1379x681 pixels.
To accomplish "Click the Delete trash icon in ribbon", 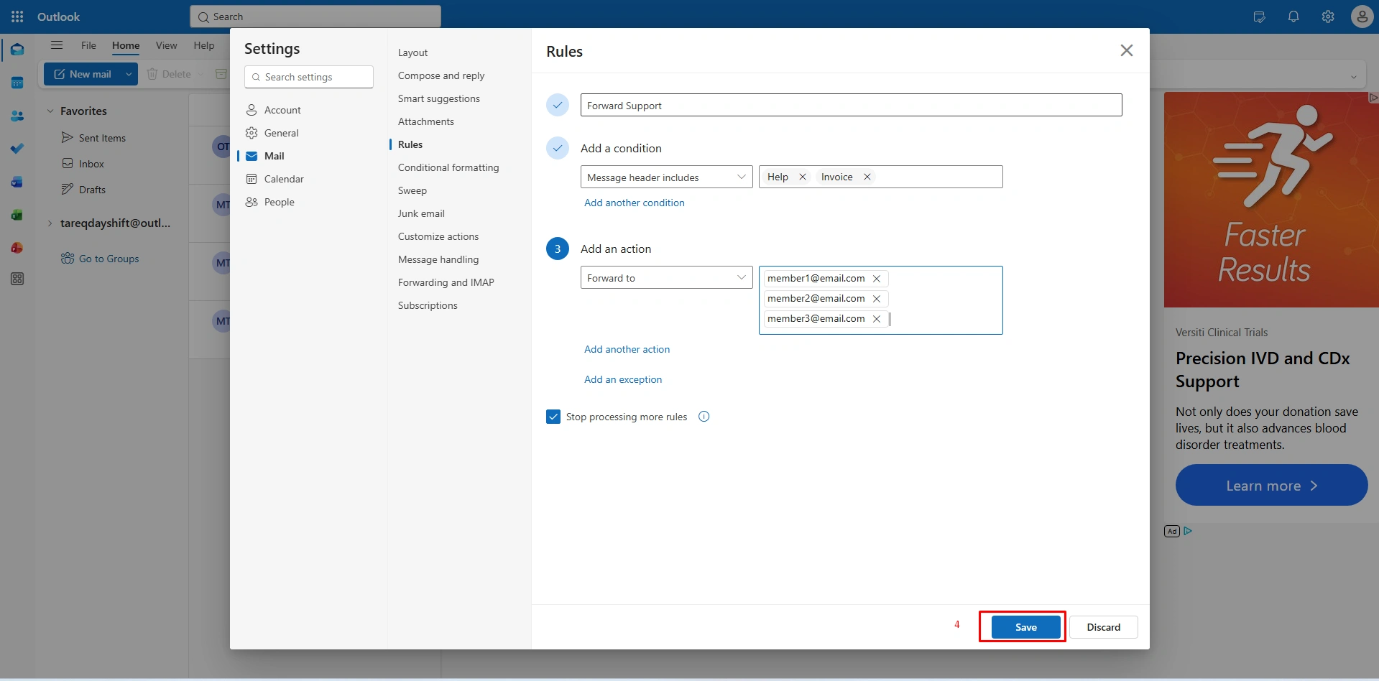I will coord(152,74).
